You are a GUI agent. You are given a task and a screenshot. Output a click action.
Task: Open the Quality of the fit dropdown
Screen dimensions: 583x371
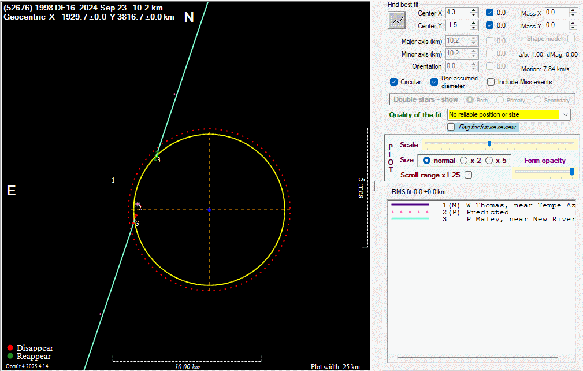coord(566,115)
